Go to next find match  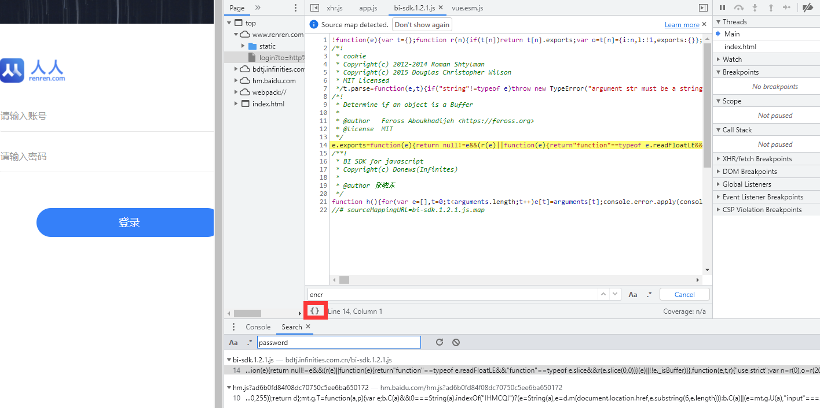click(x=615, y=294)
